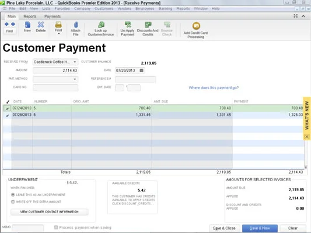Attach a file with paperclip icon
The image size is (311, 233).
point(76,29)
